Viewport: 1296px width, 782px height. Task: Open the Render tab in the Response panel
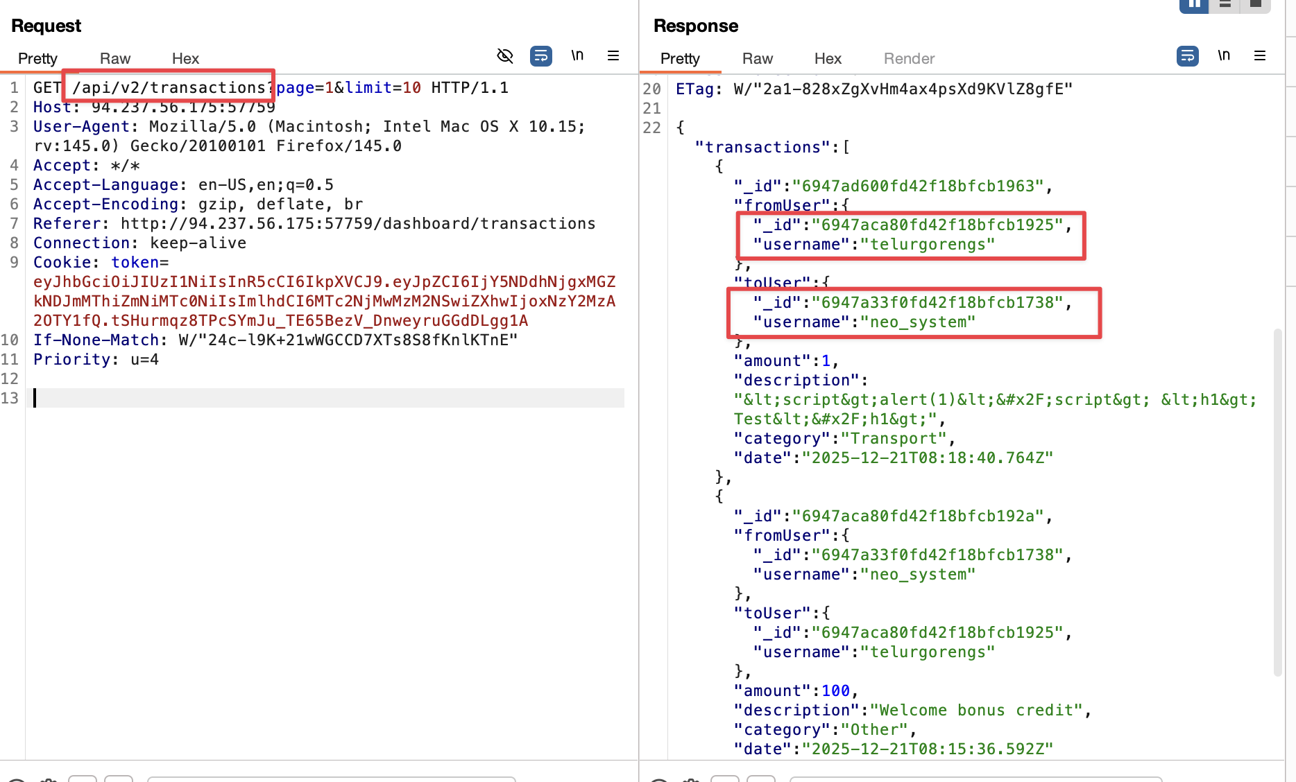point(908,59)
